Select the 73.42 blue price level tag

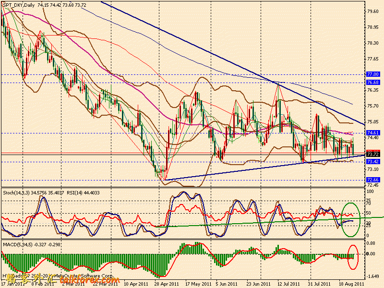pos(373,162)
